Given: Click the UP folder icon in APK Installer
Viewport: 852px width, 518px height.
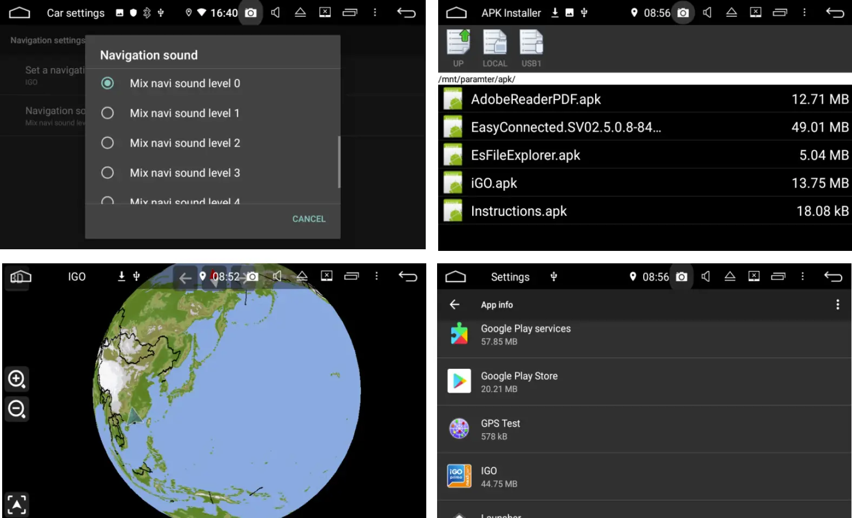Looking at the screenshot, I should 459,49.
